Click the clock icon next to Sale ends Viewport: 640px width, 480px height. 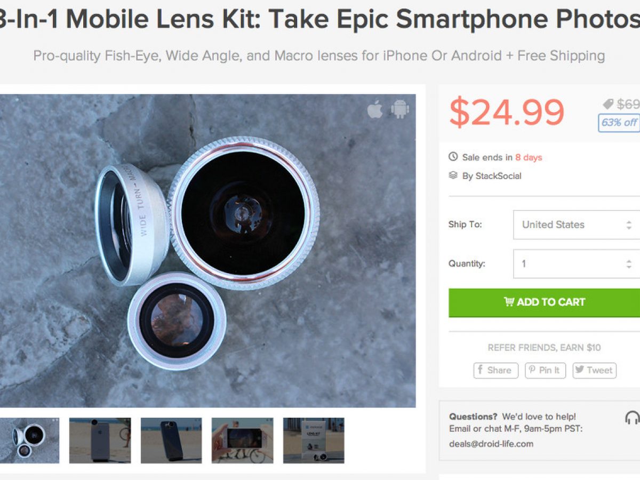453,157
